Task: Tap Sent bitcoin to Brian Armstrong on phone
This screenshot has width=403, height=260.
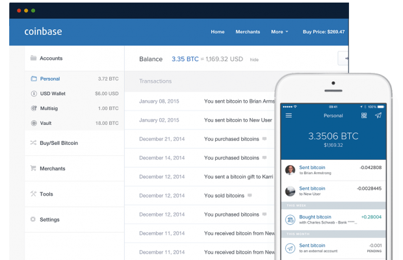Action: pos(333,170)
